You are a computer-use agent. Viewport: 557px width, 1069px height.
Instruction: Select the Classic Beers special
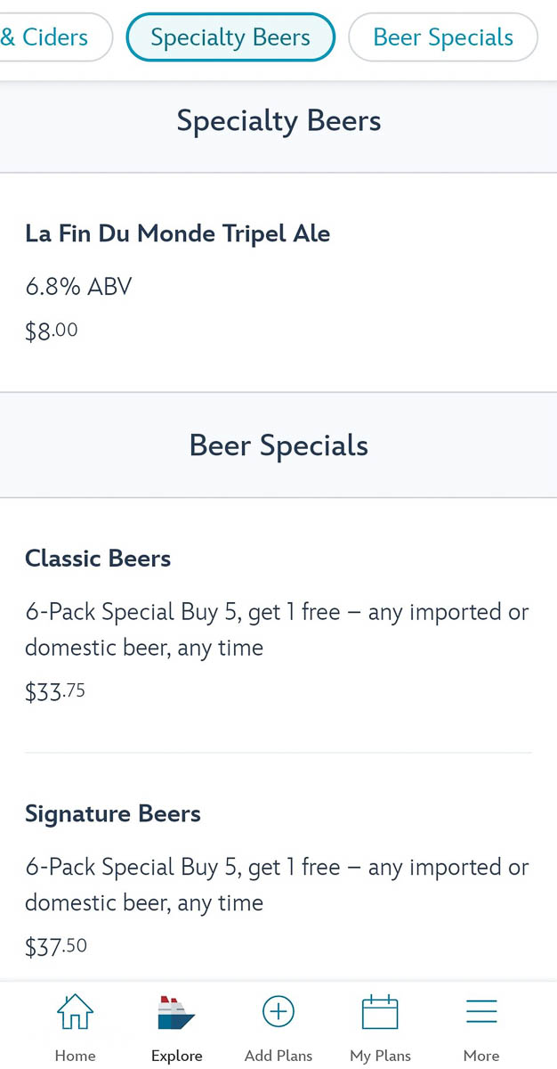[278, 625]
